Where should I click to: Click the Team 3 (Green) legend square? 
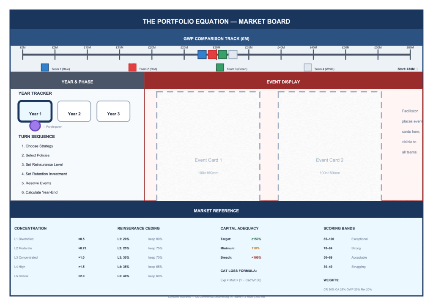click(220, 68)
